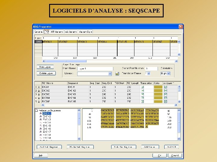Select the ROI tab

[x=46, y=31]
